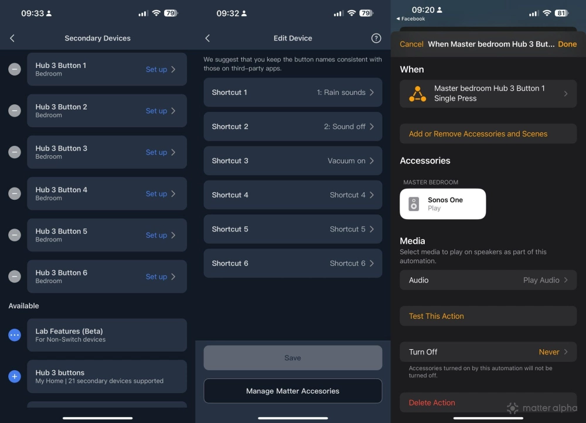Delete the automation action
The image size is (586, 423).
pos(432,402)
